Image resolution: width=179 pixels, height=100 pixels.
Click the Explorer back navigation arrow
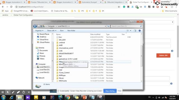click(x=35, y=26)
